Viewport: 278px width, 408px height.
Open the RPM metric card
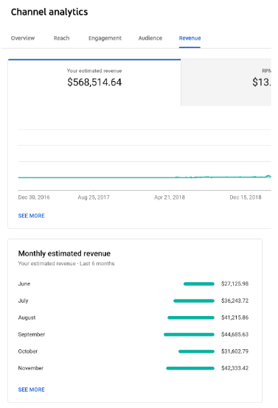[x=226, y=82]
